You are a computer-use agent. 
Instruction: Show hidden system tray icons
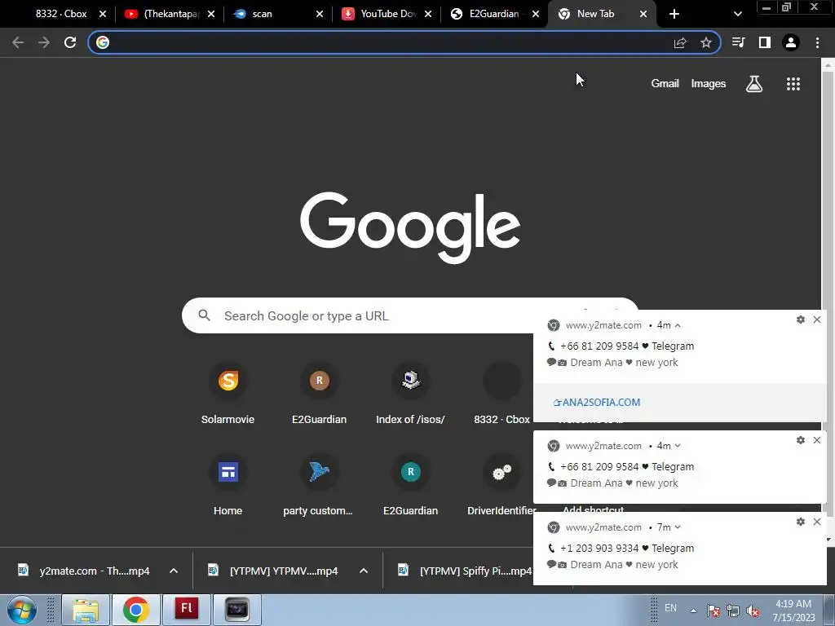coord(693,611)
